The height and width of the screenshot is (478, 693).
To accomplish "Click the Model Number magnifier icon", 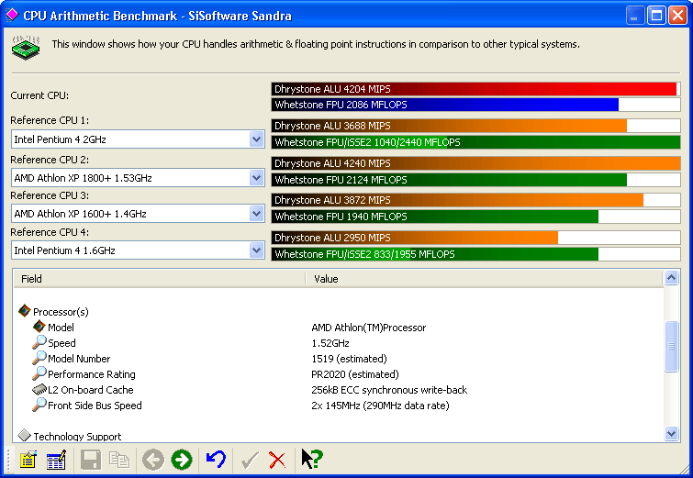I will (39, 358).
